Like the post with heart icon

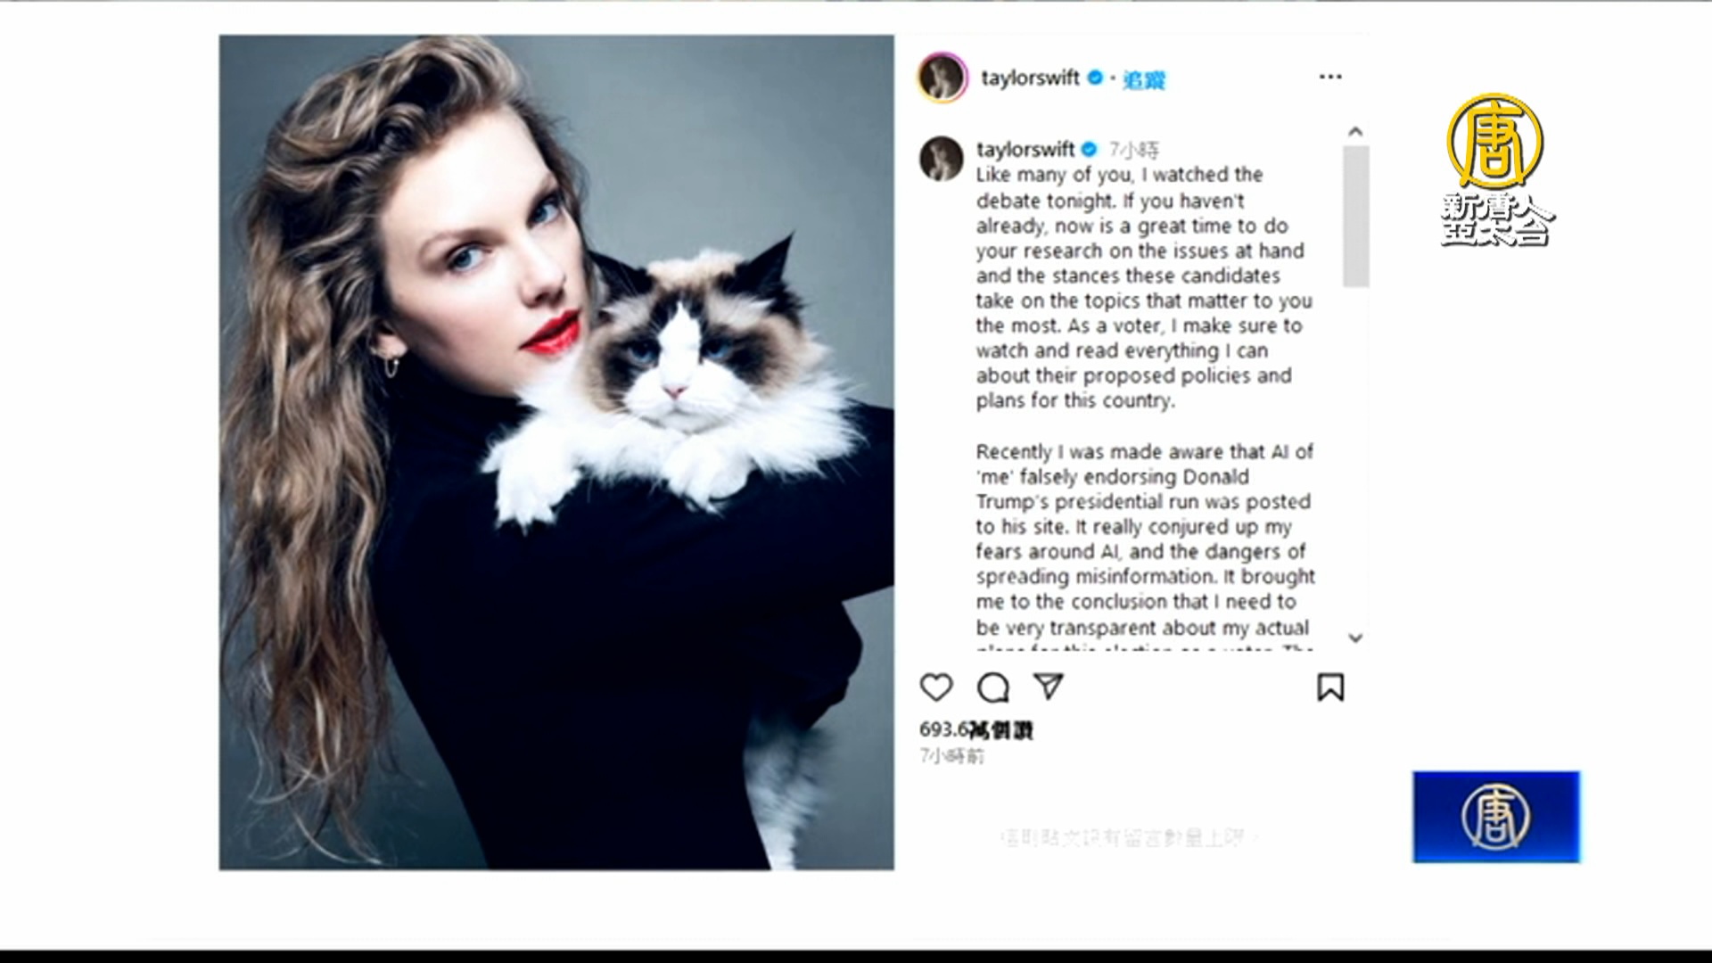coord(936,687)
